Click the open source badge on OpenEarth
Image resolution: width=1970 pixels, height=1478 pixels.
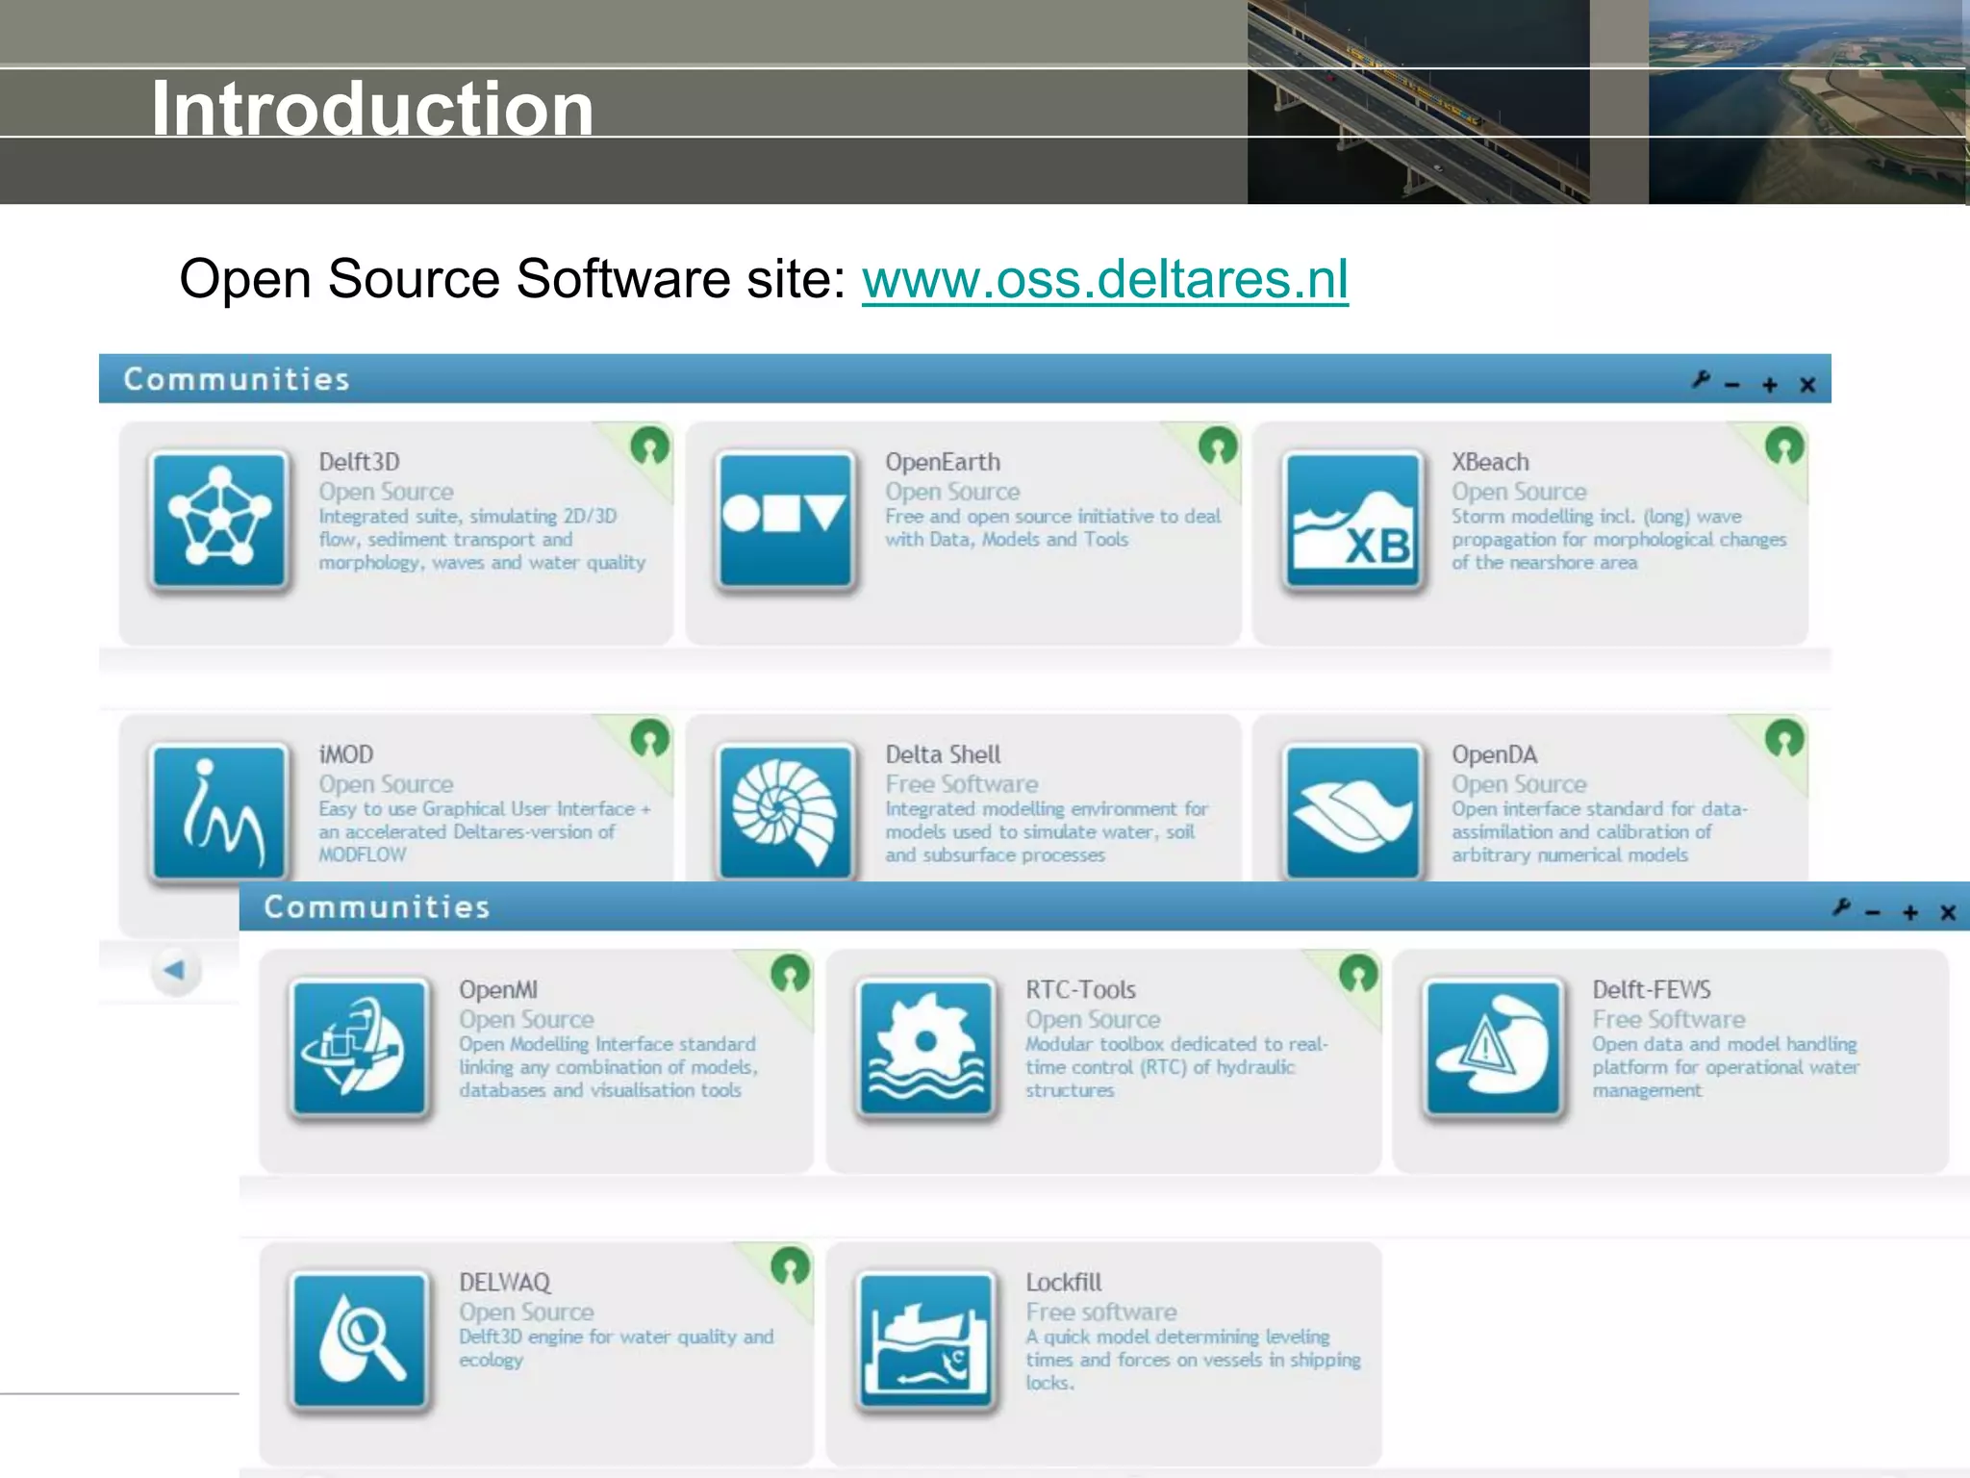coord(1218,446)
